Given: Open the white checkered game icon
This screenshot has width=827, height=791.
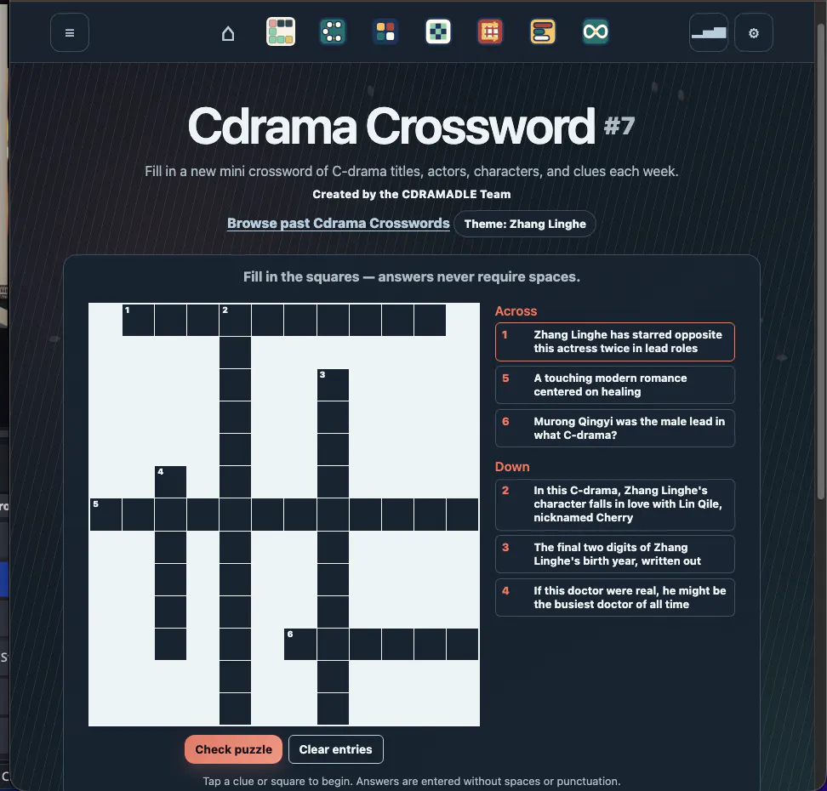Looking at the screenshot, I should [438, 32].
